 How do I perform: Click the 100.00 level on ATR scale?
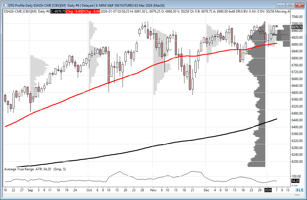click(296, 176)
